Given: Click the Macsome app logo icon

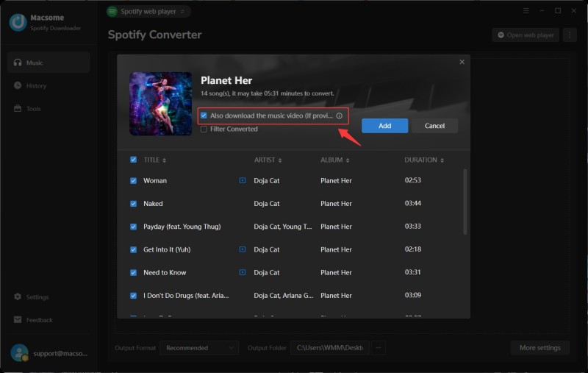Looking at the screenshot, I should [x=18, y=22].
